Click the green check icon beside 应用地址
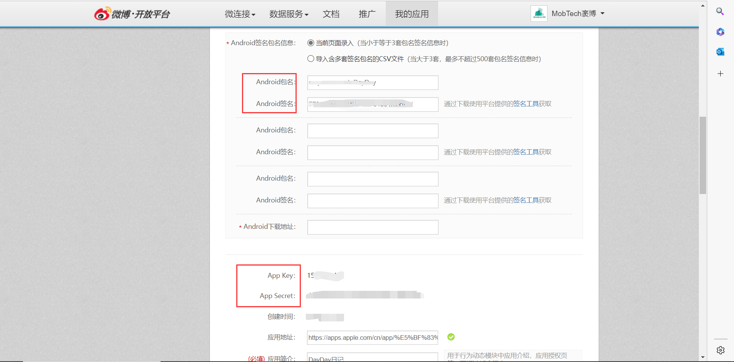This screenshot has width=734, height=362. click(x=451, y=337)
